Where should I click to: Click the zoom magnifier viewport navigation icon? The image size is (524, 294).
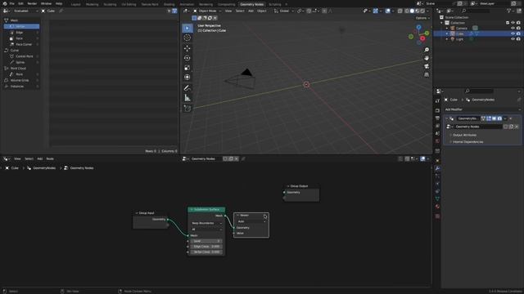[x=427, y=50]
